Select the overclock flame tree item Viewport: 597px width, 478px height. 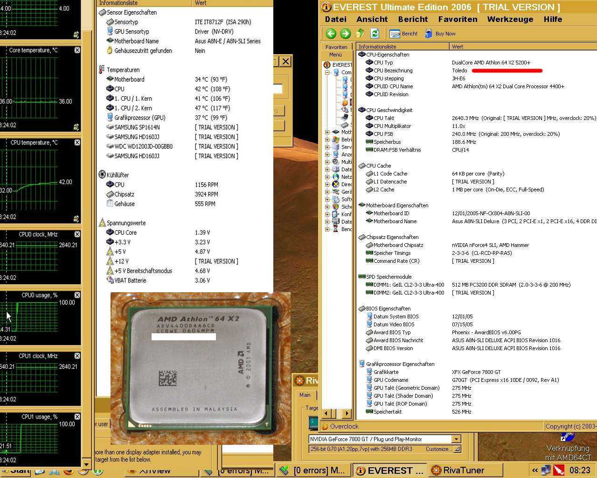(x=345, y=103)
